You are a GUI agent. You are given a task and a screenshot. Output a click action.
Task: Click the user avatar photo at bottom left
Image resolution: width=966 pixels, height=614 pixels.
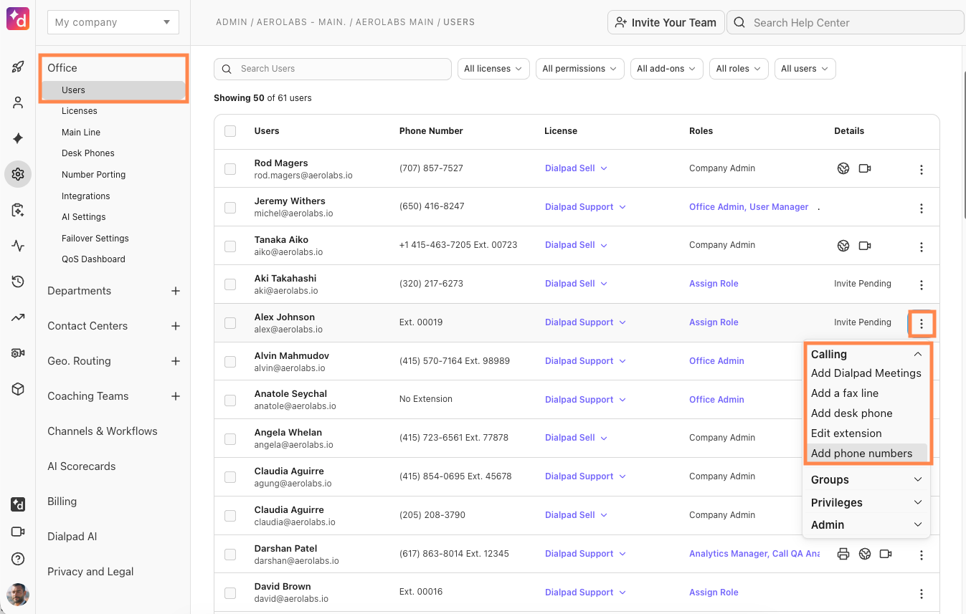coord(18,594)
